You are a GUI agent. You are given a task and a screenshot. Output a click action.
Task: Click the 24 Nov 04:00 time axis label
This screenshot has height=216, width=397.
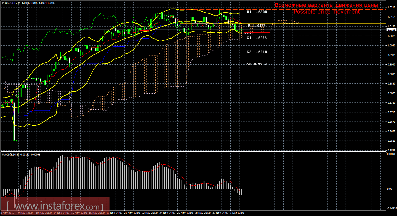167,213
